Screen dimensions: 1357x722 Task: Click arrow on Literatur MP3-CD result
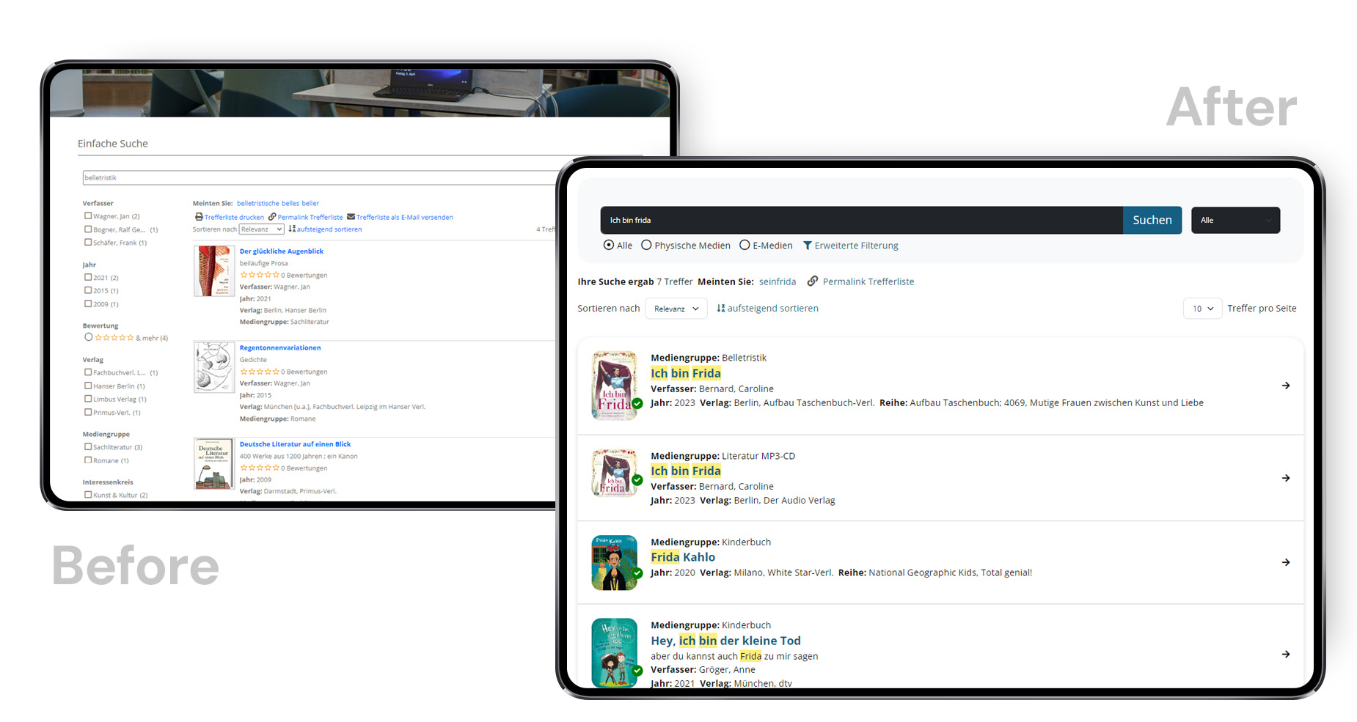1285,478
